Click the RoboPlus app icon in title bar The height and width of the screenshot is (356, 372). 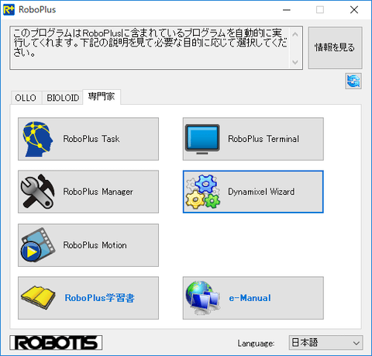[9, 10]
